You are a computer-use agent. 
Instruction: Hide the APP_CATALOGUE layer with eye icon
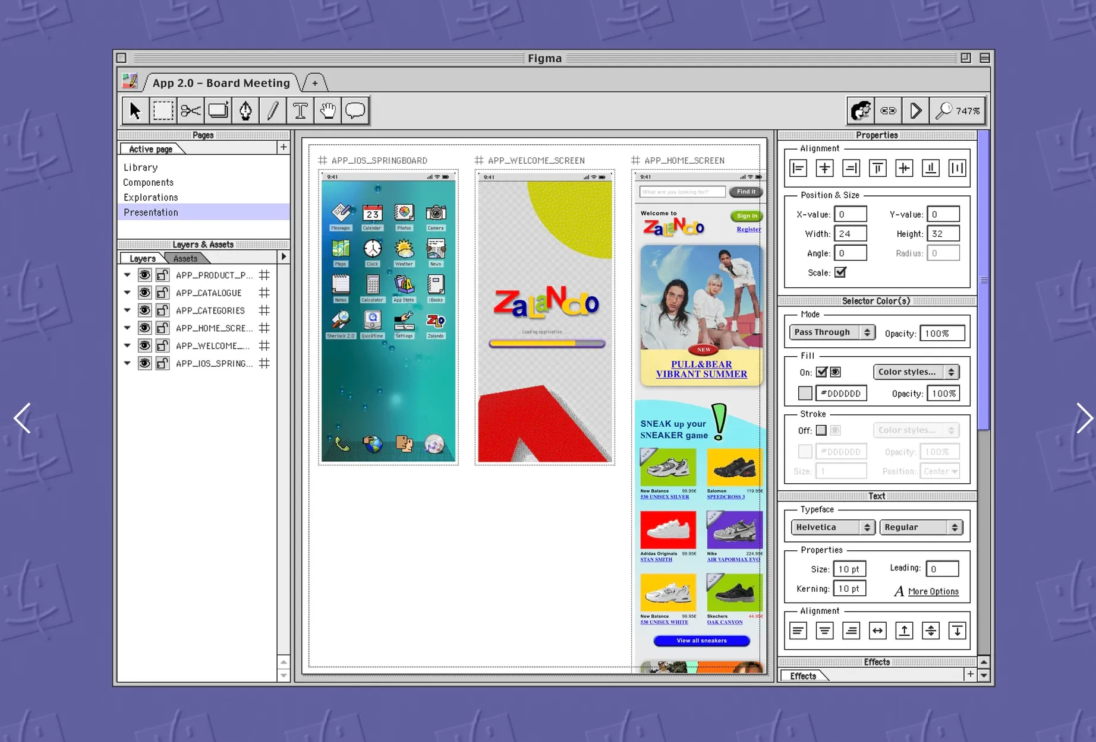pyautogui.click(x=144, y=293)
